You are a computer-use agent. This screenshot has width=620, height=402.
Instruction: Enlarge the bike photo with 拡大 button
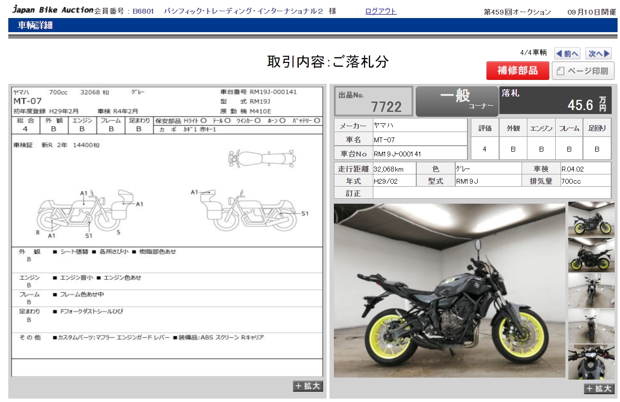tap(599, 388)
